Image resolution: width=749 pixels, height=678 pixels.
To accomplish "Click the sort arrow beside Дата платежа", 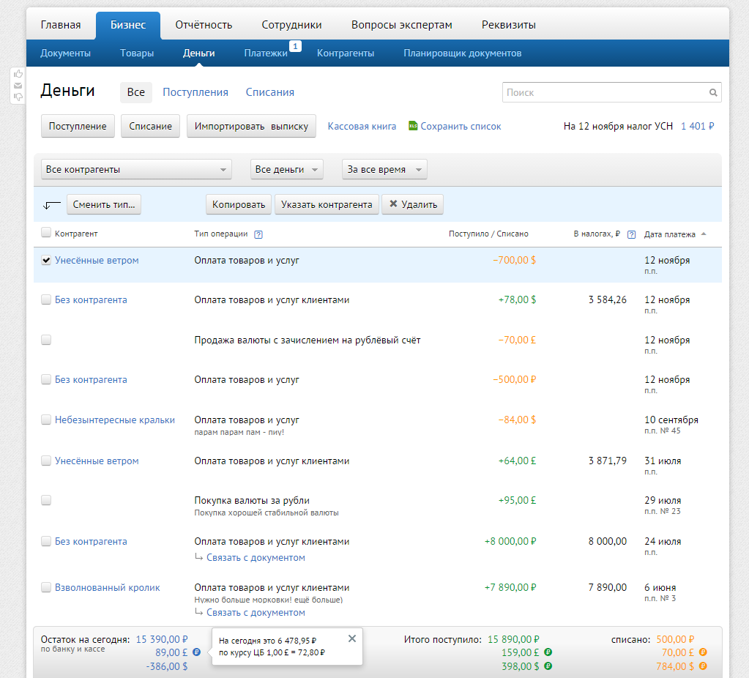I will (x=704, y=234).
